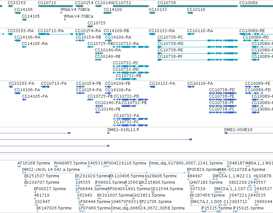This screenshot has height=213, width=273.
Task: Click the CG14105 gene label
Action: (x=31, y=16)
